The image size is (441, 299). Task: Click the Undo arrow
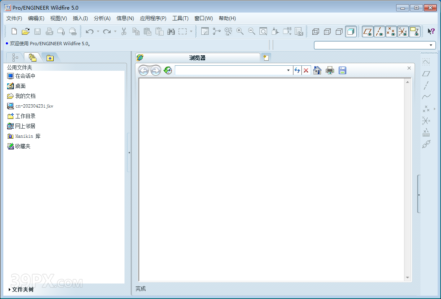pos(90,31)
